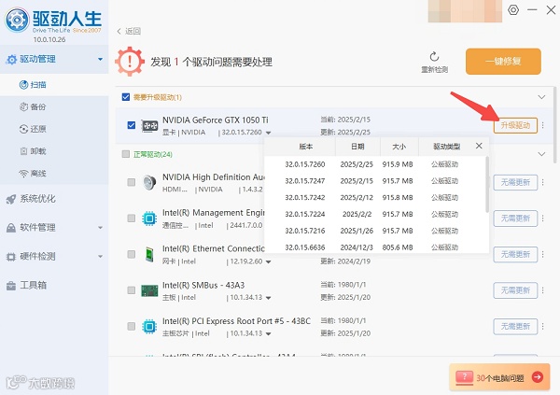Uncheck NVIDIA GeForce GTX 1050 Ti checkbox
The image size is (560, 395).
[x=132, y=125]
